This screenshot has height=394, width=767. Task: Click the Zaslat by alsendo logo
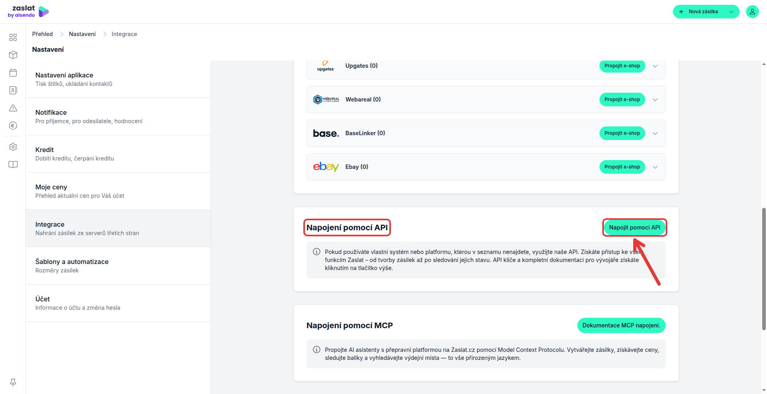(28, 12)
